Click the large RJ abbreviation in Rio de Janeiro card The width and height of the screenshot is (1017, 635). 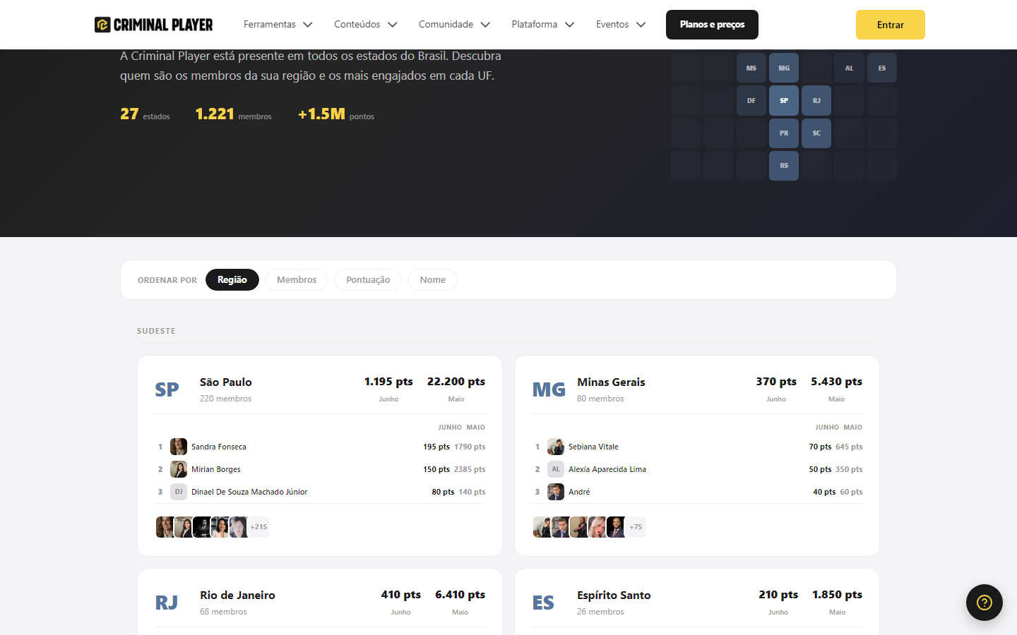(x=167, y=603)
